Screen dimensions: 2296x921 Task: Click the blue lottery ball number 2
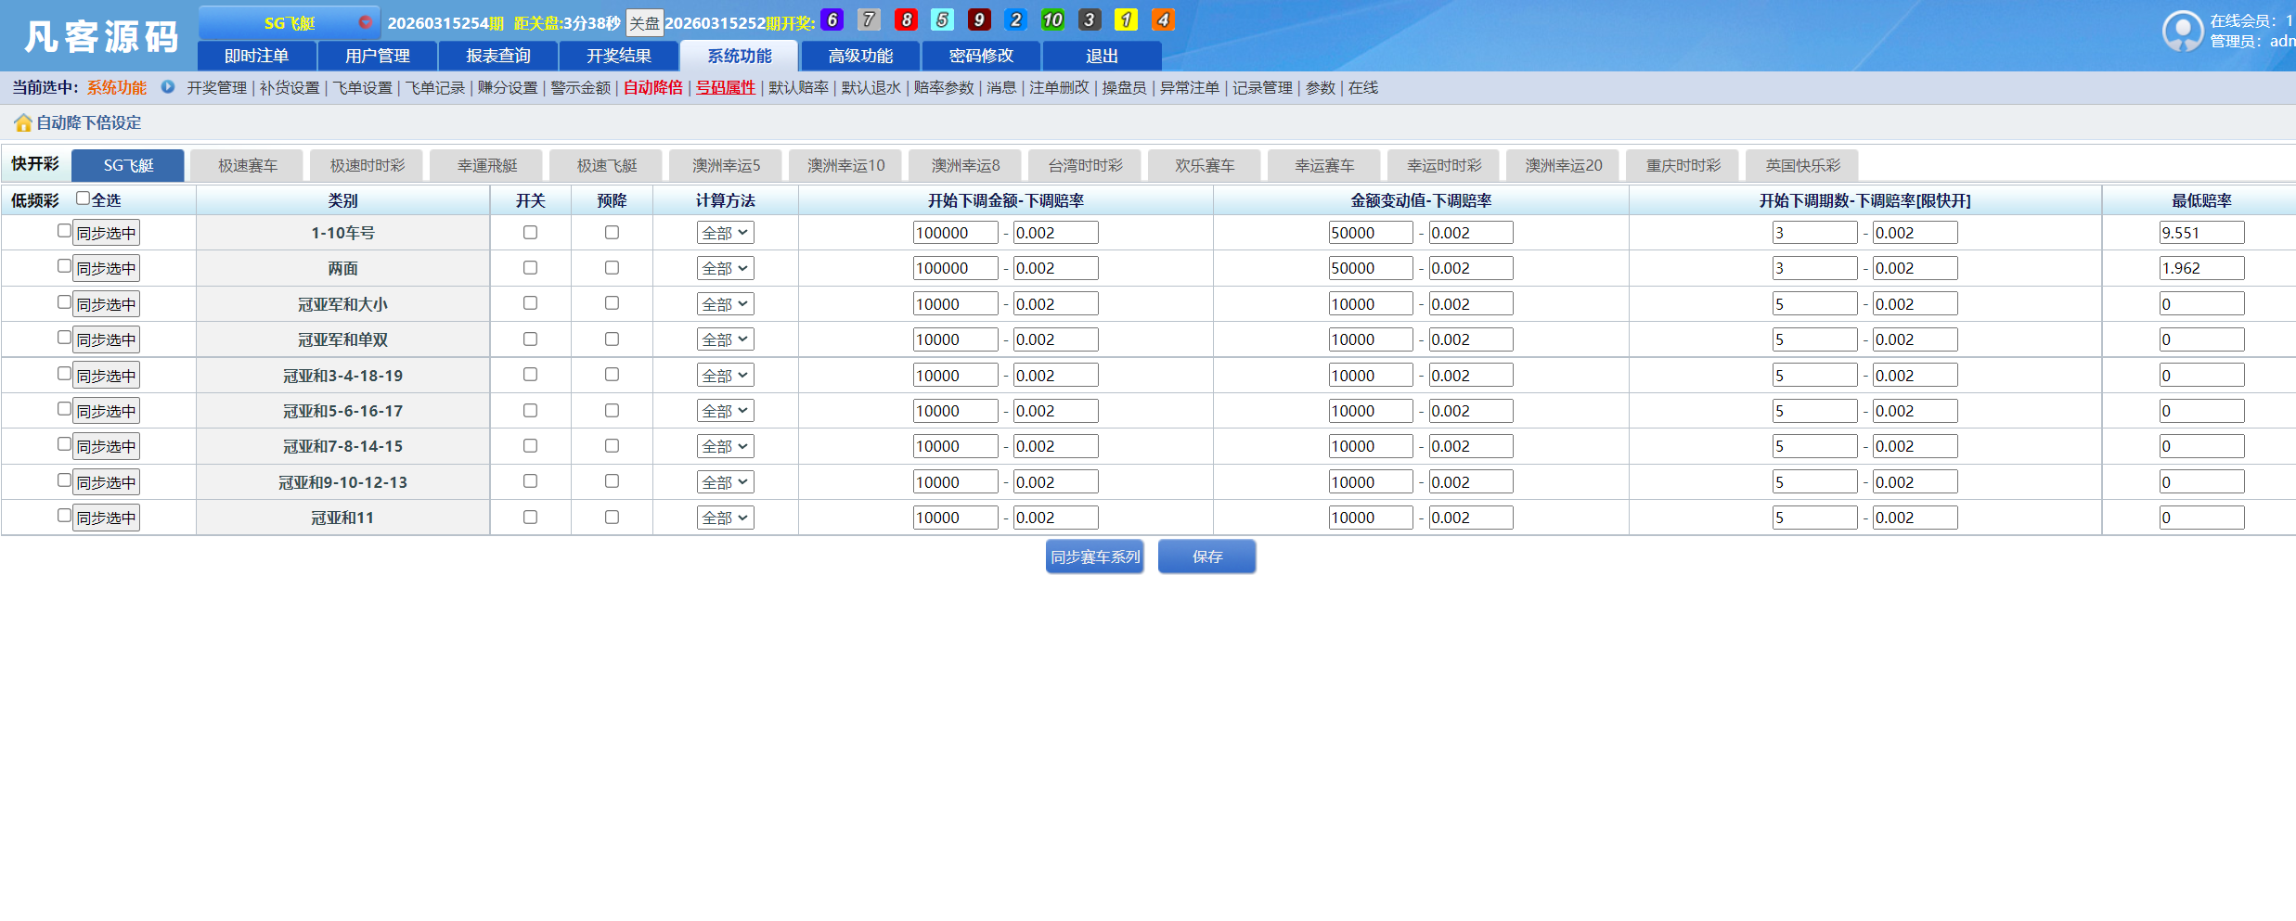1016,19
